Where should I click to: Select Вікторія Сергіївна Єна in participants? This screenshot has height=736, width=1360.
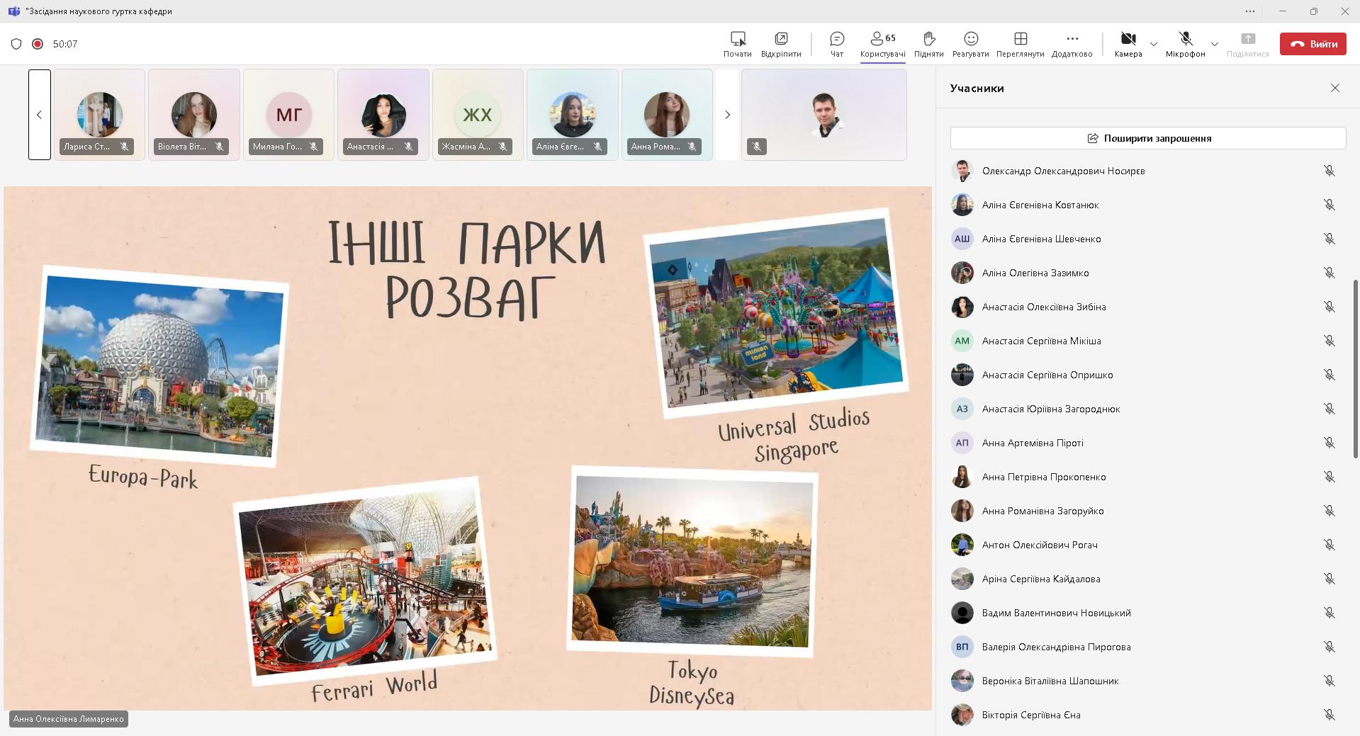(x=1148, y=715)
